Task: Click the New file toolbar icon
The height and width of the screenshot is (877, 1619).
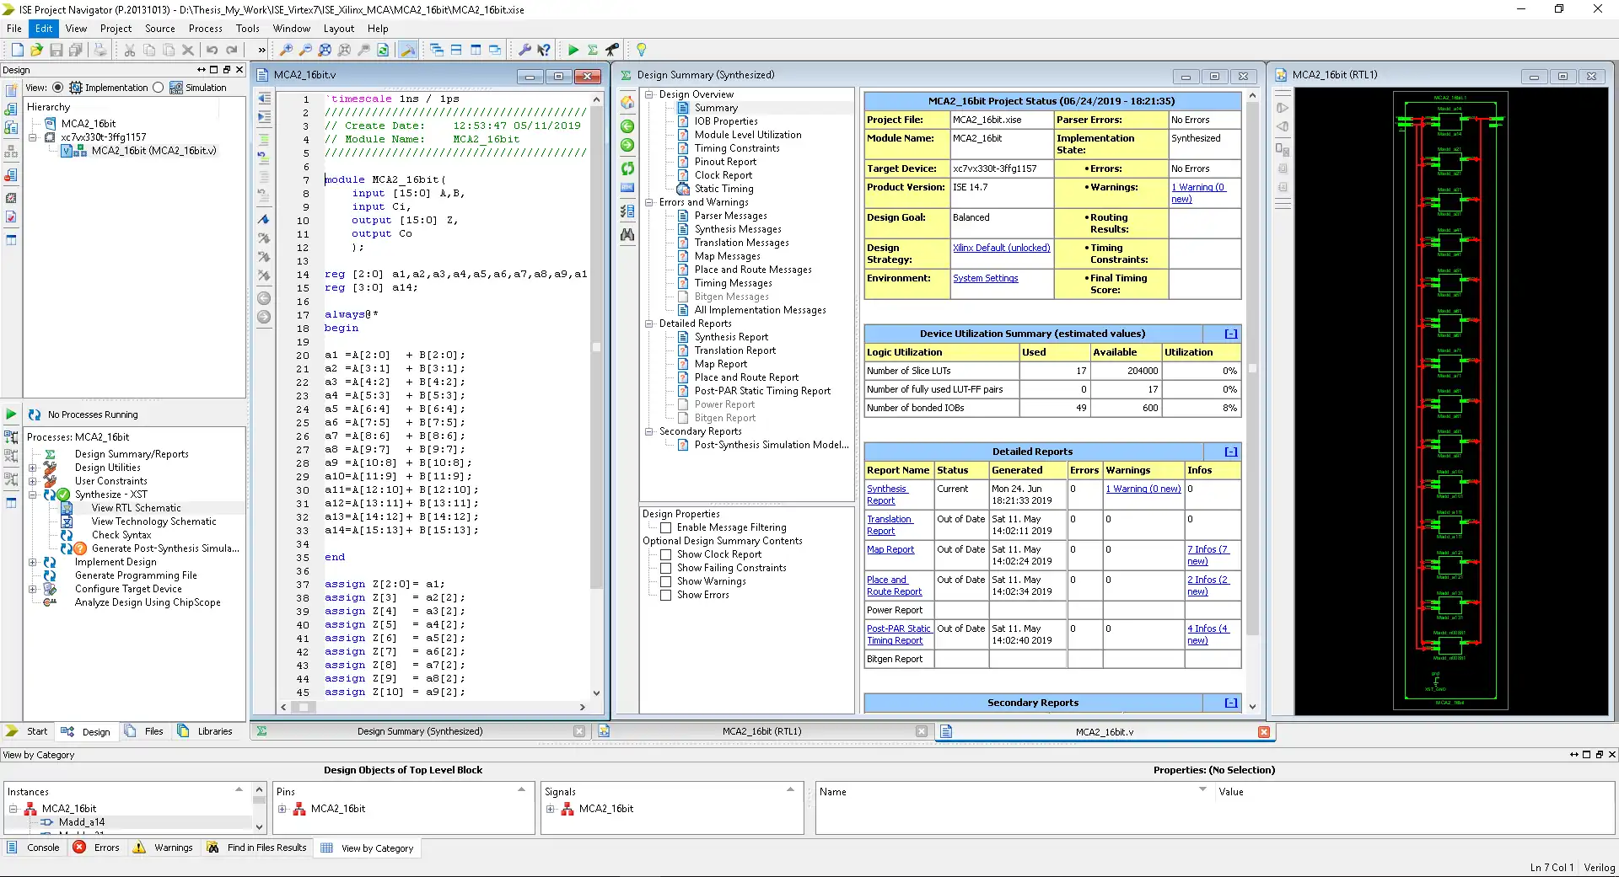Action: (x=17, y=51)
